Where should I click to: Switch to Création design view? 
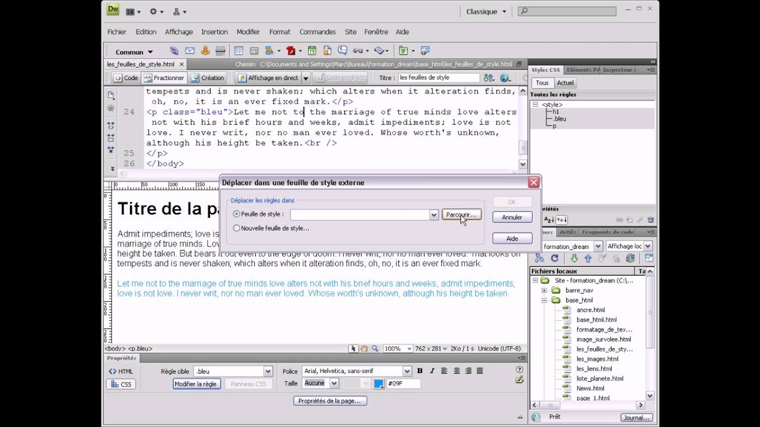pyautogui.click(x=208, y=78)
